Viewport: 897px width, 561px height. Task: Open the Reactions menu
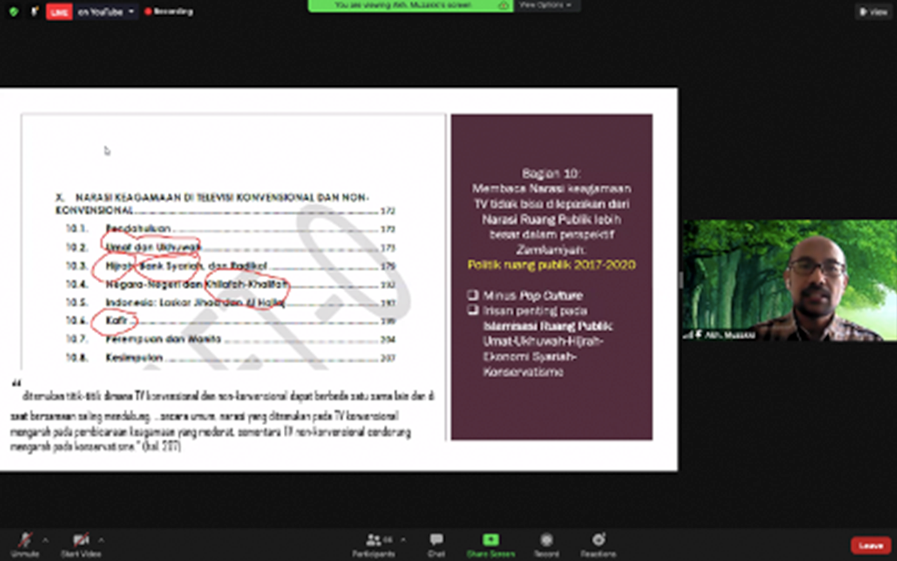(x=598, y=542)
